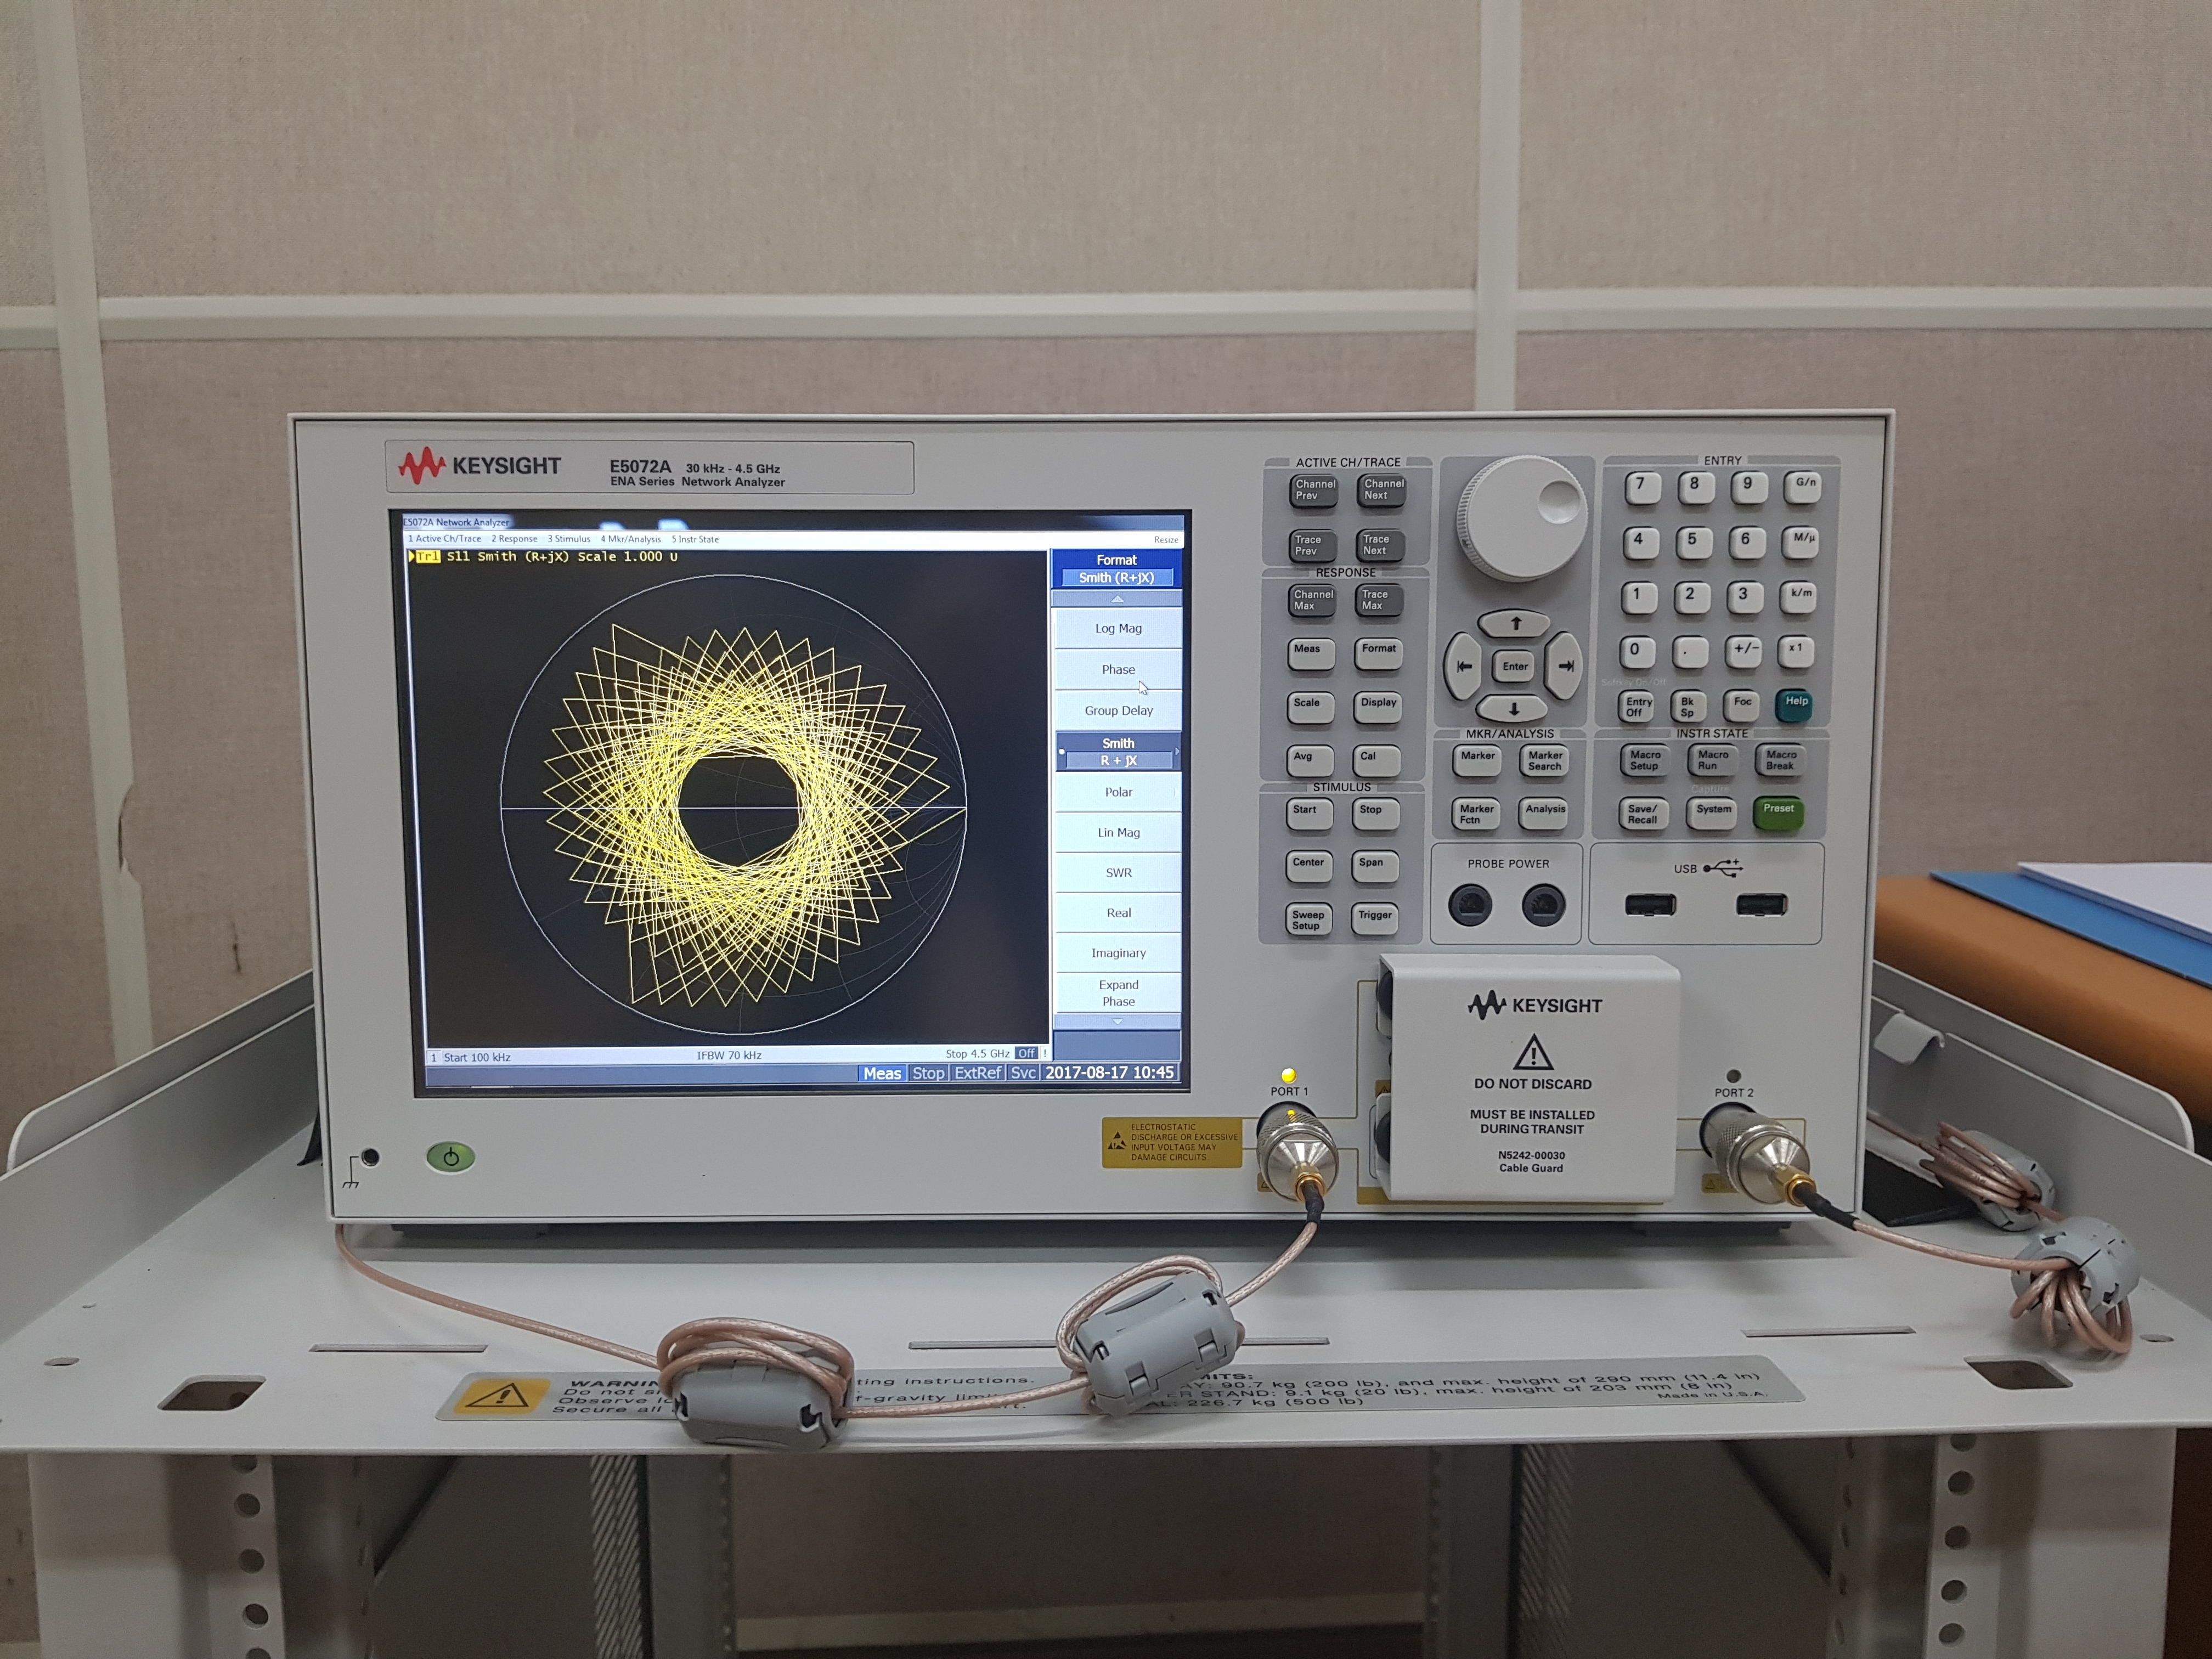Select the Log Mag format softkey
2212x1659 pixels.
point(1118,628)
